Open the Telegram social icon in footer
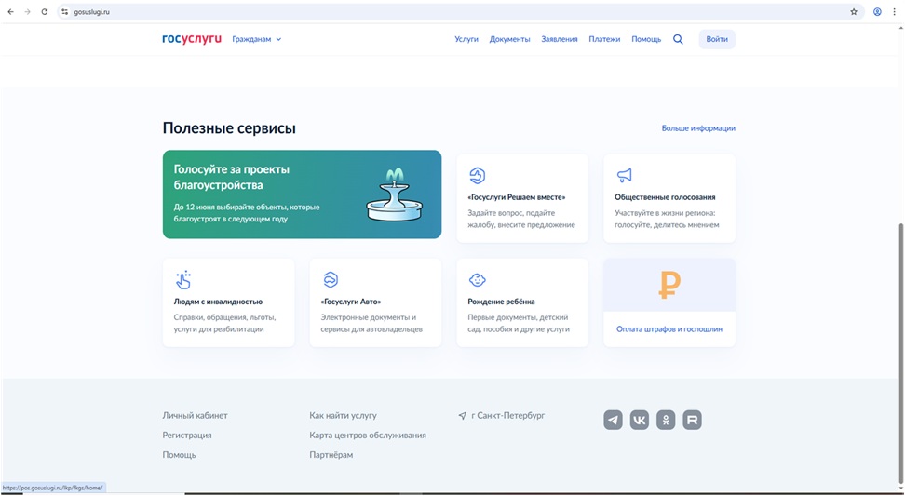The height and width of the screenshot is (496, 905). pyautogui.click(x=613, y=420)
